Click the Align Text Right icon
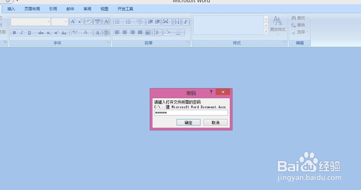 click(x=132, y=32)
